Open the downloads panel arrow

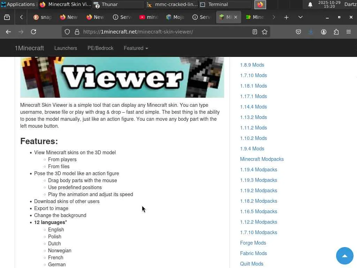[x=311, y=32]
